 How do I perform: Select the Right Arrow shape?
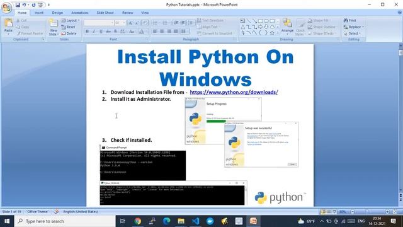click(260, 26)
